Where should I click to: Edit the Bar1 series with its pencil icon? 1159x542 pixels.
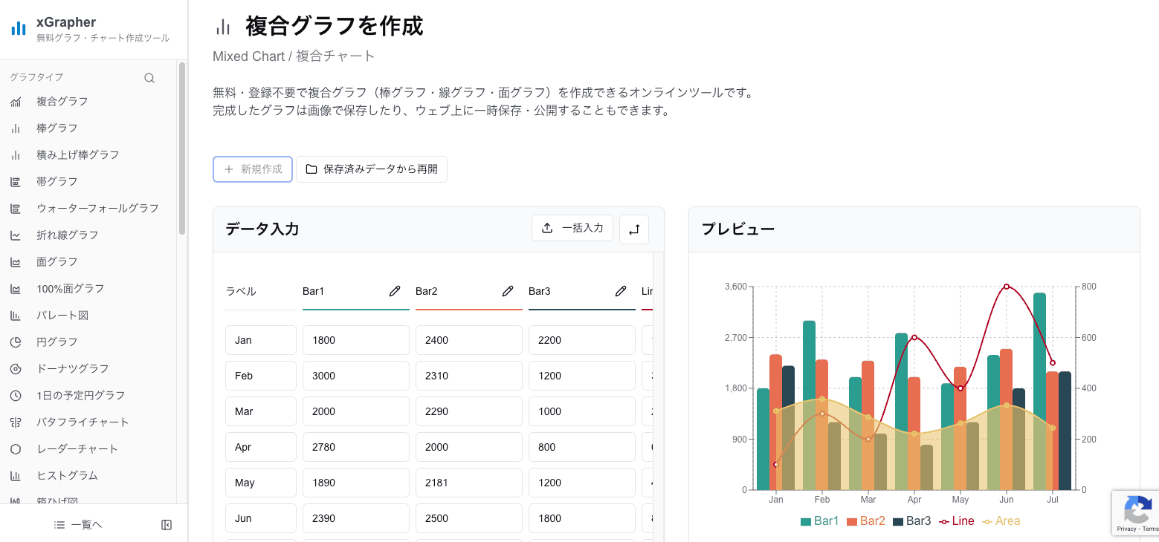tap(394, 291)
